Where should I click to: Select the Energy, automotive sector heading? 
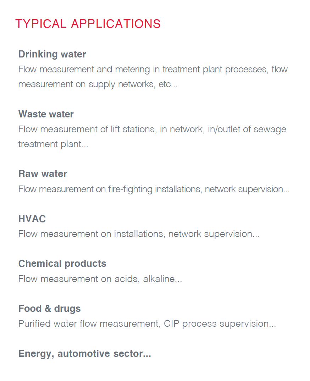click(85, 354)
